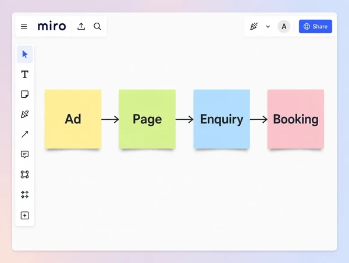The width and height of the screenshot is (349, 263).
Task: Open more tools with the plus box icon
Action: [x=24, y=215]
